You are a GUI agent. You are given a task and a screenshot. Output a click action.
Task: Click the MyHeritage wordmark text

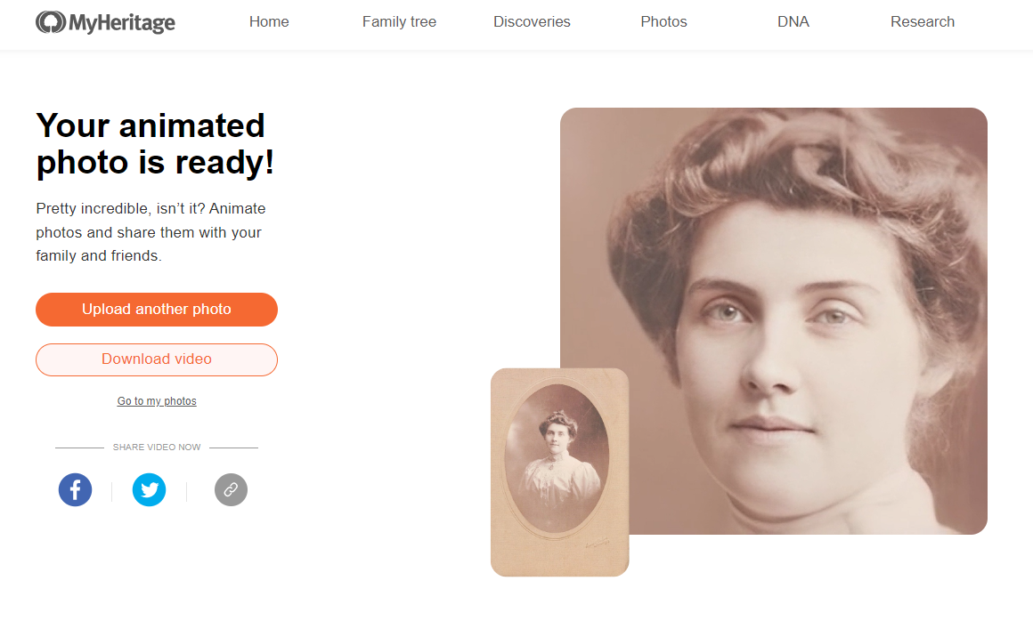coord(121,22)
